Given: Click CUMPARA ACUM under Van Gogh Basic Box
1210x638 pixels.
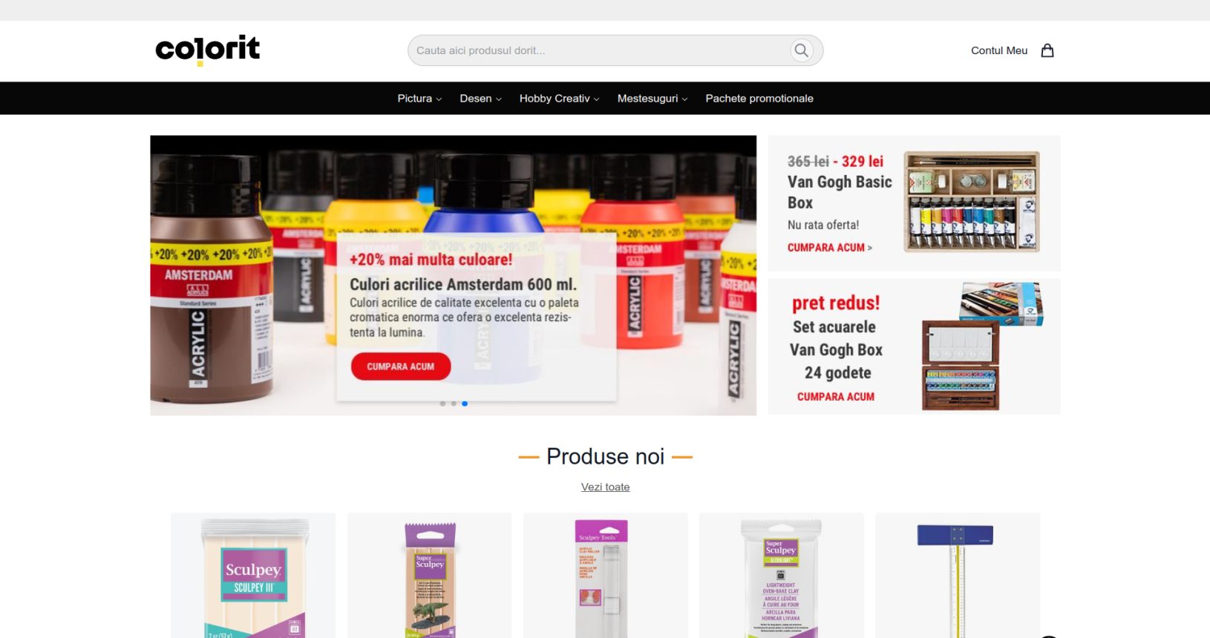Looking at the screenshot, I should (x=829, y=248).
